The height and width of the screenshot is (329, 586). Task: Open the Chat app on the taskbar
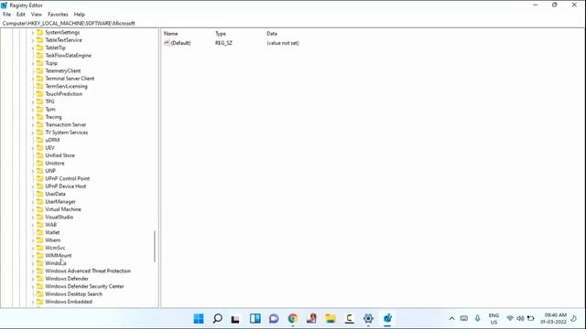tap(274, 318)
